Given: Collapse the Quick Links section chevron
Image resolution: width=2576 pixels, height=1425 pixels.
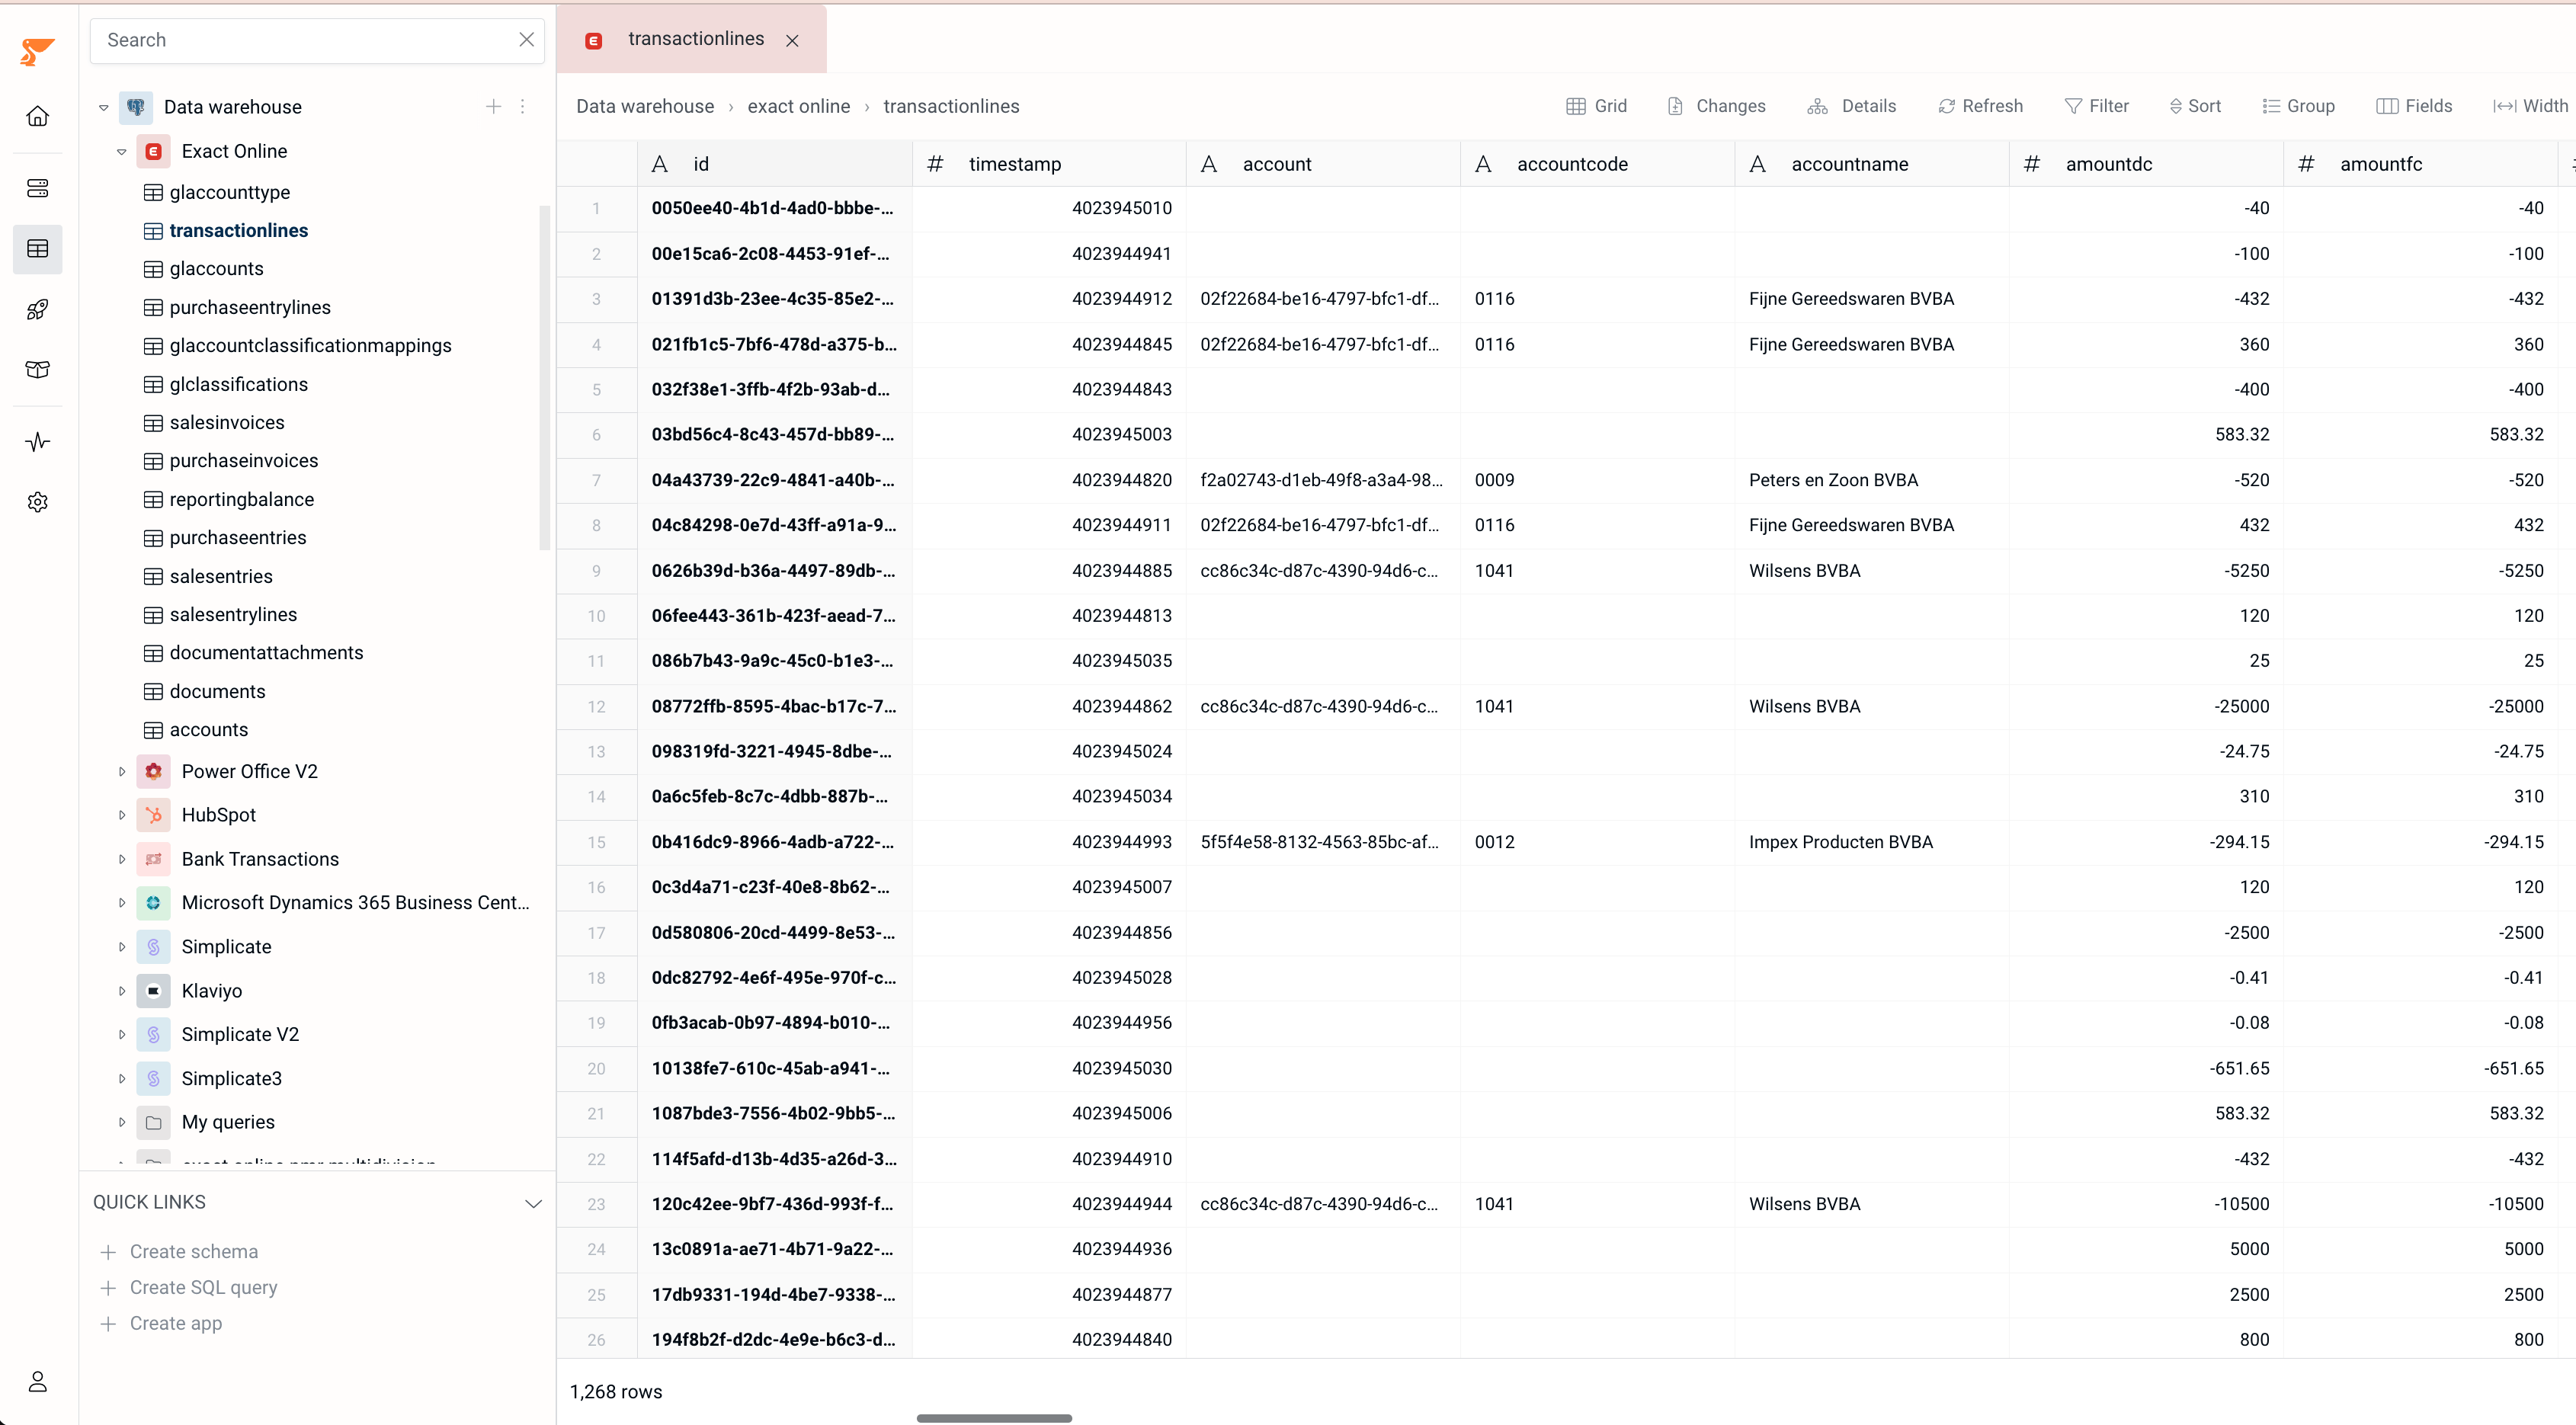Looking at the screenshot, I should [x=533, y=1203].
